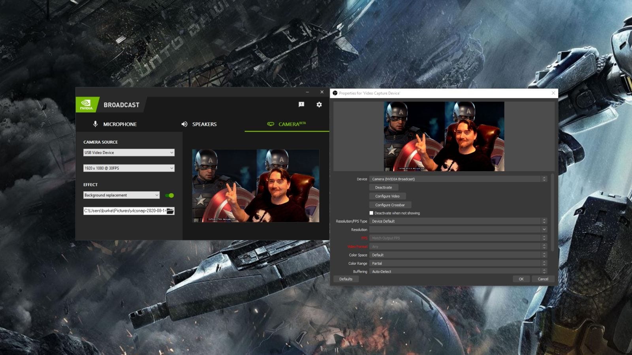Confirm properties with the OK button
The image size is (632, 355).
521,279
